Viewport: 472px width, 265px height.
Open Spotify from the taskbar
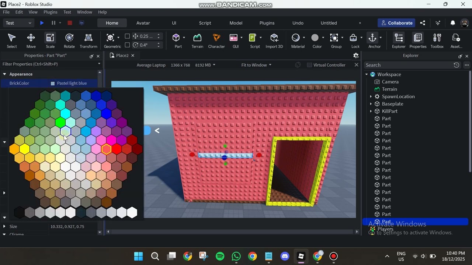coord(220,256)
